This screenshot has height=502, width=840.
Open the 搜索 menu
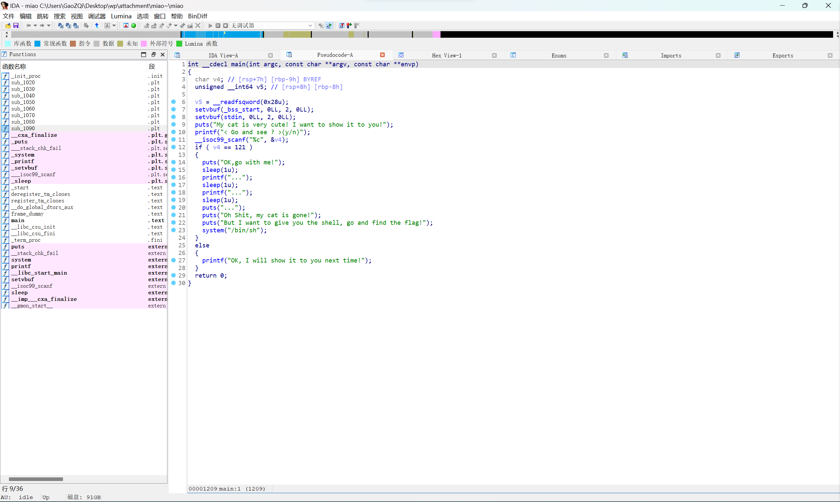pos(59,16)
